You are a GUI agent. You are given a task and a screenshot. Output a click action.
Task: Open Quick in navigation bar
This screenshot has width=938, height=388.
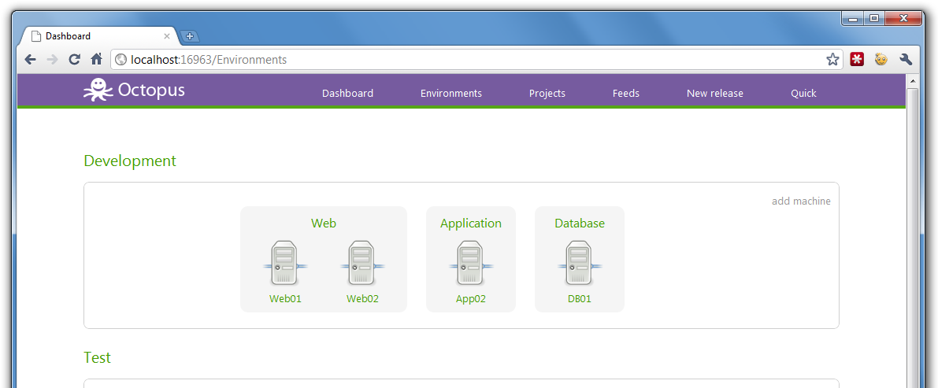click(x=803, y=94)
